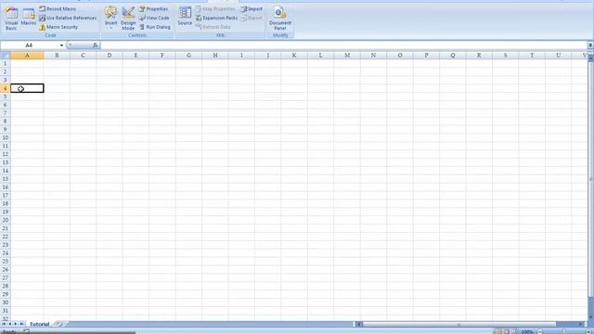The width and height of the screenshot is (594, 334).
Task: Select row 1 header
Action: pyautogui.click(x=5, y=64)
